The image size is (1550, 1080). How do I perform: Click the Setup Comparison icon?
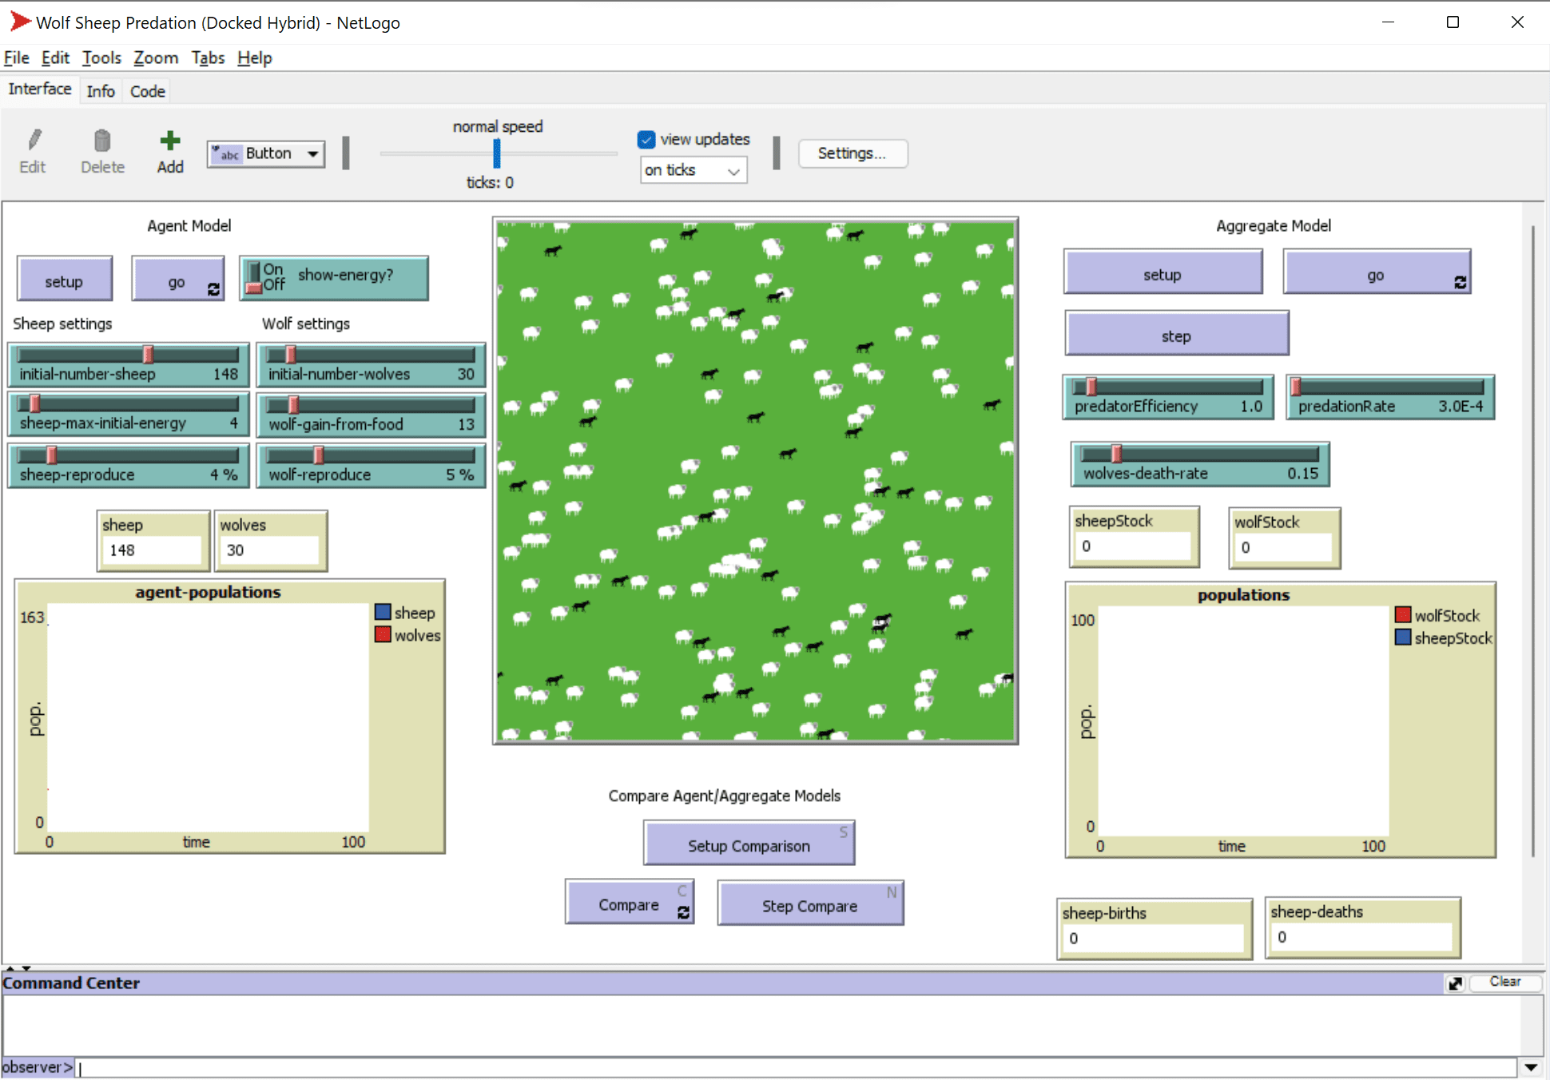click(747, 844)
